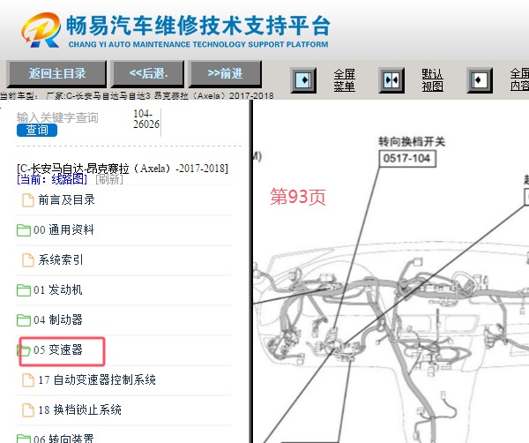Screen dimensions: 529x443
Task: Click the 系统索引 page icon
Action: 28,260
